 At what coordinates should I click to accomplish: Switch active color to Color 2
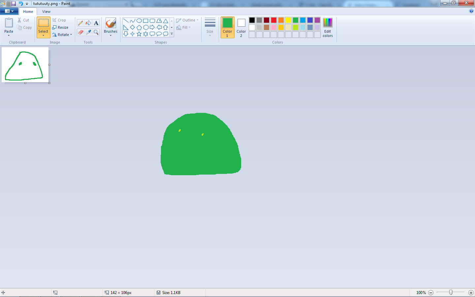pos(241,27)
